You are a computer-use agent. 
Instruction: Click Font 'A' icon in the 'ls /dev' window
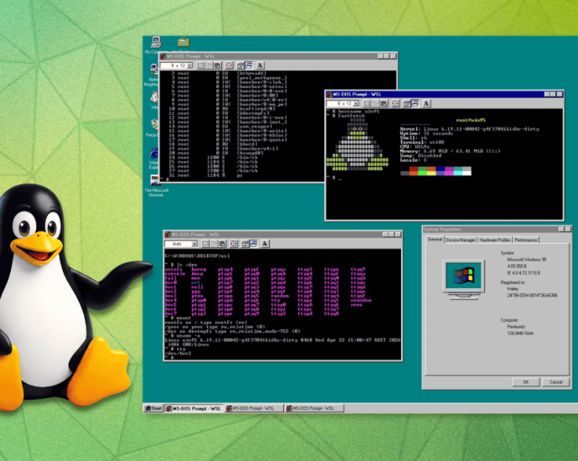click(x=265, y=244)
